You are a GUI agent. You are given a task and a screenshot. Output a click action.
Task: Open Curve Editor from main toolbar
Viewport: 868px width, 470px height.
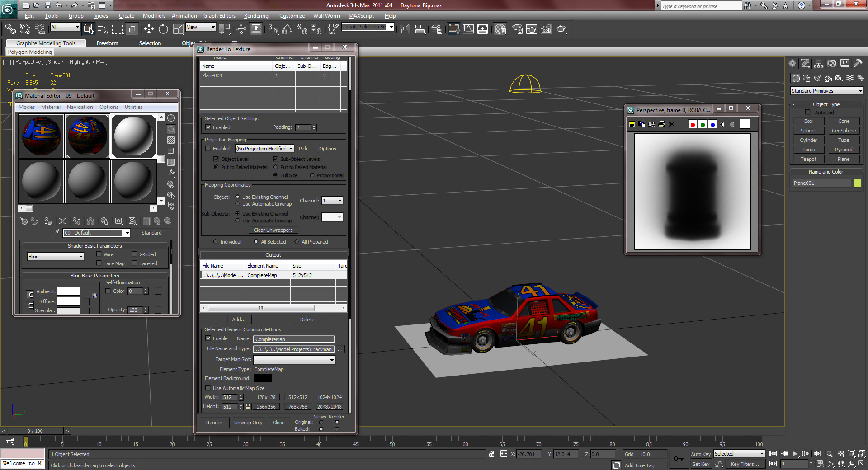pos(468,29)
